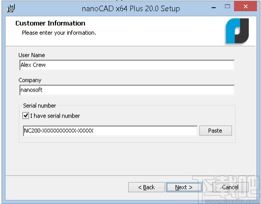Paste the serial number with Paste button
This screenshot has width=261, height=204.
(x=216, y=131)
